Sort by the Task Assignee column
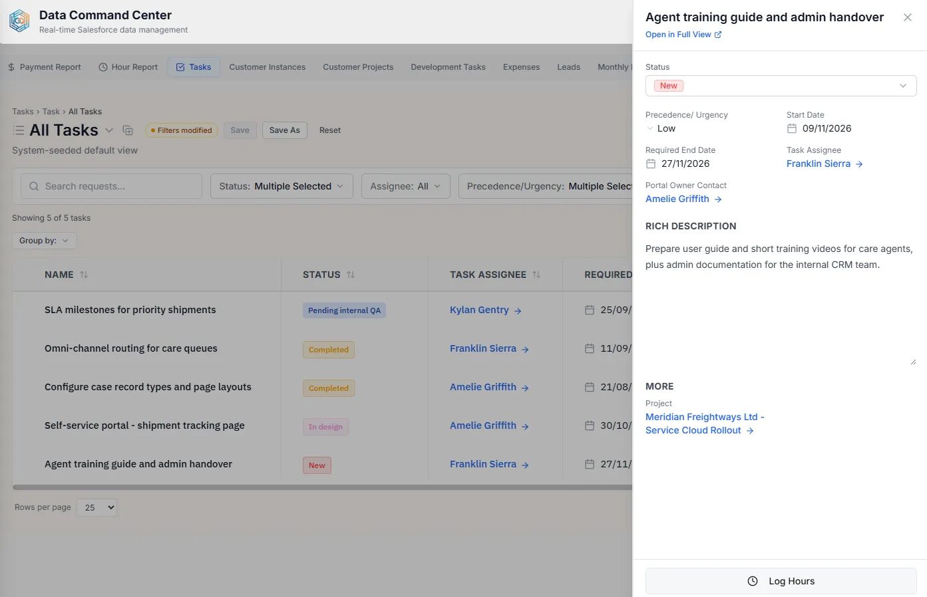Image resolution: width=927 pixels, height=597 pixels. [494, 275]
